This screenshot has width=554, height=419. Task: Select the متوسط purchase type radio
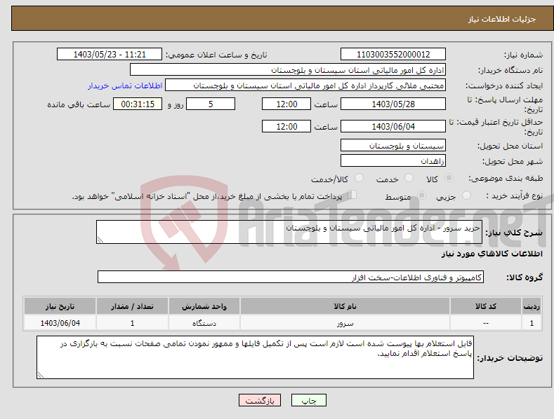pyautogui.click(x=421, y=195)
